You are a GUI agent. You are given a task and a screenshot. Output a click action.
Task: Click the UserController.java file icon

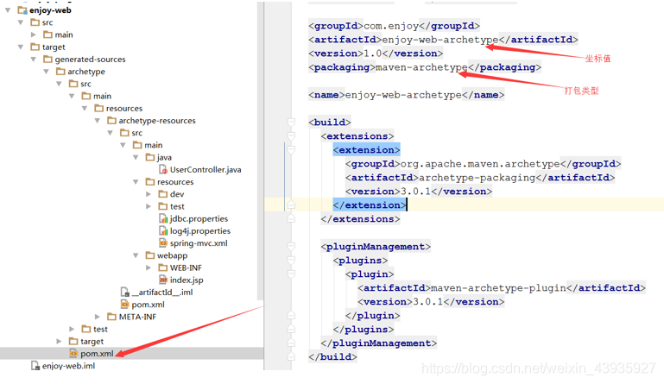coord(162,170)
